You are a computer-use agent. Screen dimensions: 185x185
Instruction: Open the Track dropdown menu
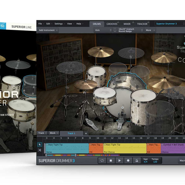(42, 133)
